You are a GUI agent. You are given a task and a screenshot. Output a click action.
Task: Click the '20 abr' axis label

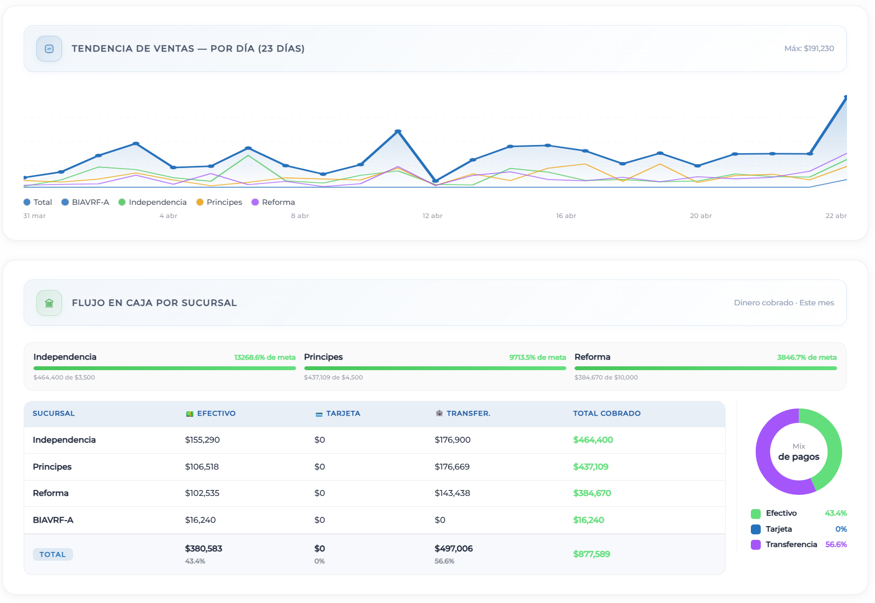[x=701, y=216]
